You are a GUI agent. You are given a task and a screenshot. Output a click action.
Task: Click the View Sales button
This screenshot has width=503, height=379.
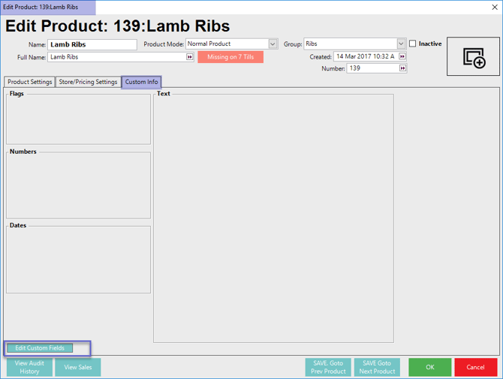(x=77, y=367)
